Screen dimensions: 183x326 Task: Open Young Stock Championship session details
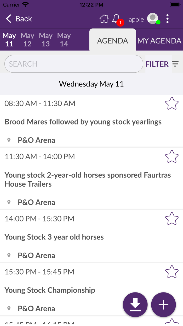pyautogui.click(x=50, y=290)
